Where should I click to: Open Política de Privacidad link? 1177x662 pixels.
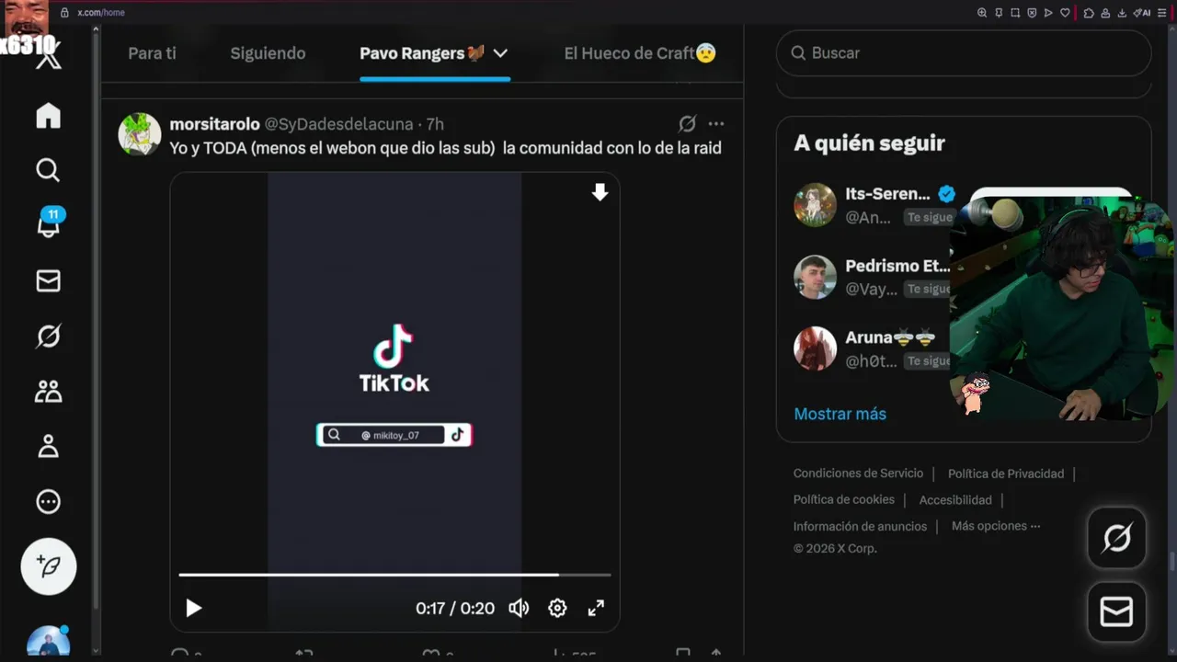[1006, 474]
